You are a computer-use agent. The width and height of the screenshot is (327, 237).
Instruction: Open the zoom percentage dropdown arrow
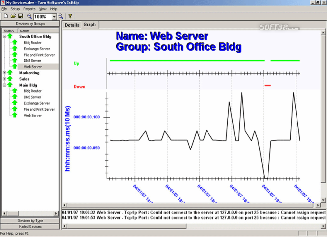pyautogui.click(x=54, y=16)
